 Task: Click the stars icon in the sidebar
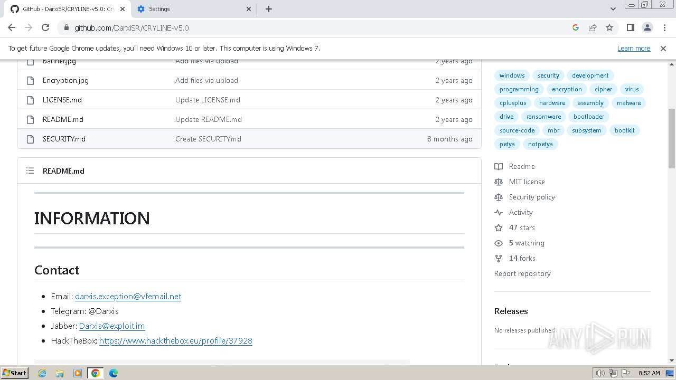(x=499, y=227)
